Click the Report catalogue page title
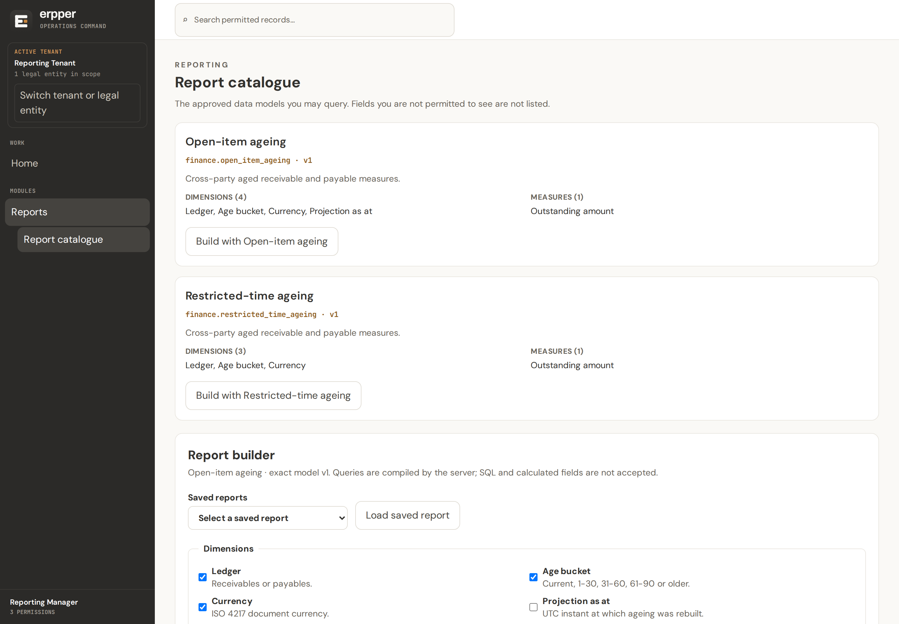Viewport: 899px width, 624px height. tap(238, 82)
